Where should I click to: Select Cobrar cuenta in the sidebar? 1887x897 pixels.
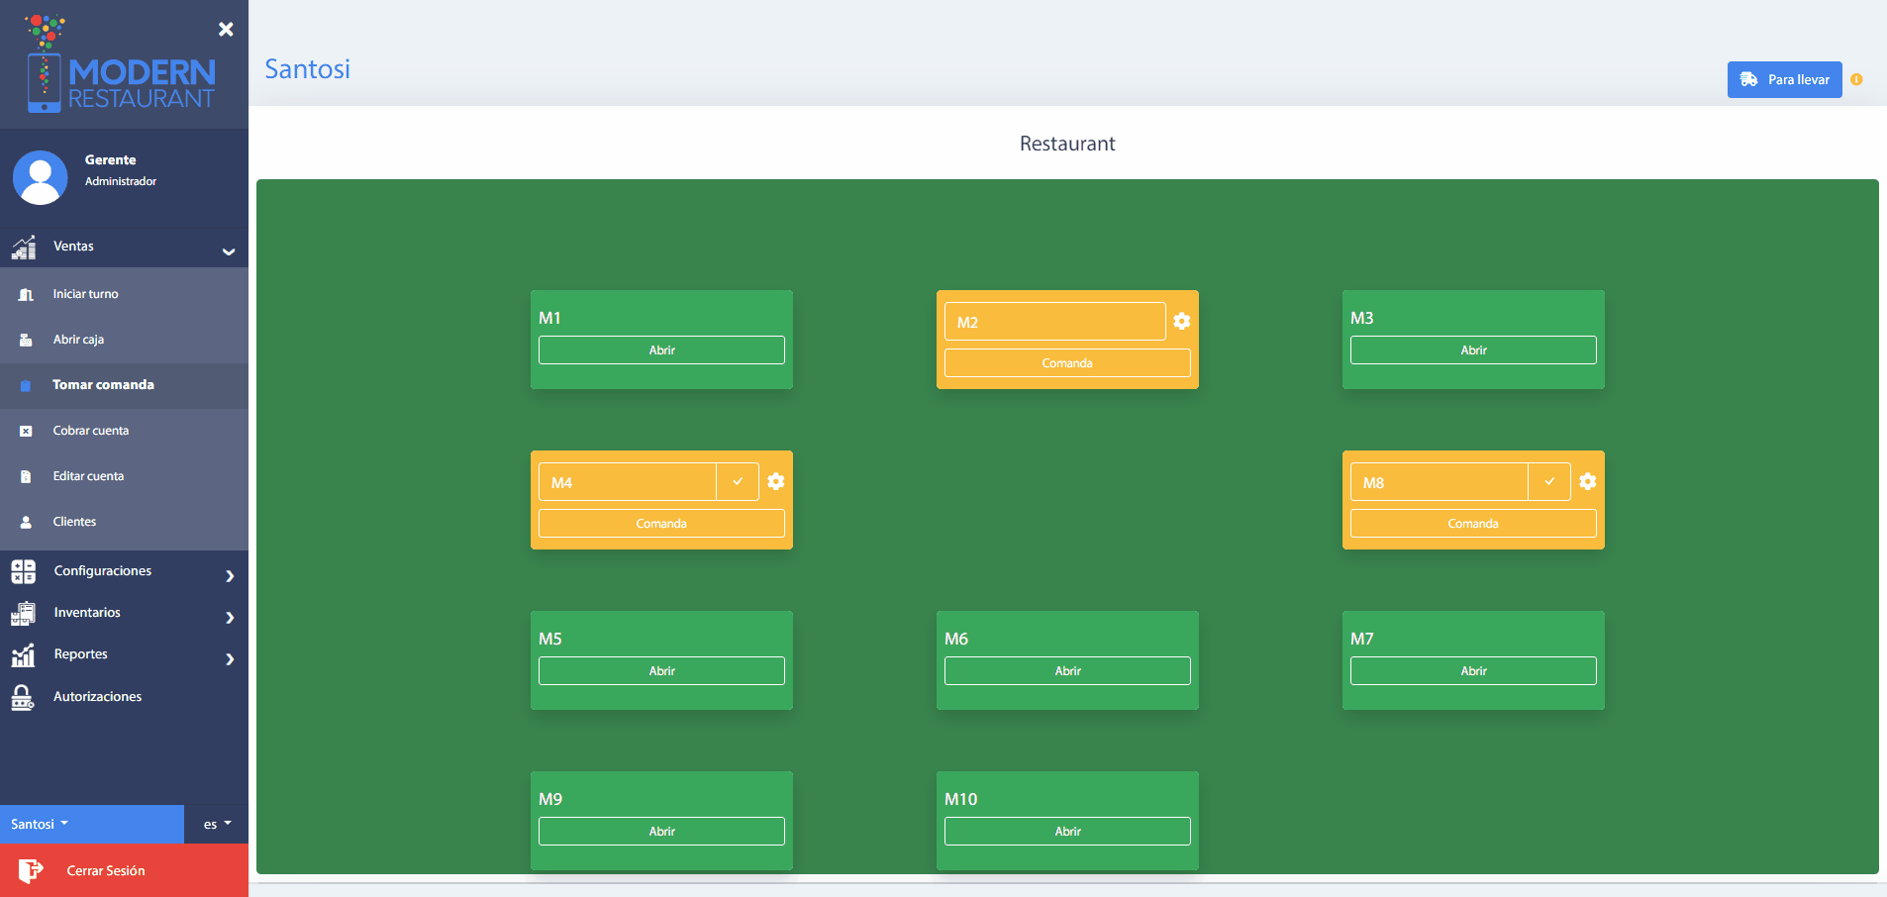pyautogui.click(x=91, y=431)
